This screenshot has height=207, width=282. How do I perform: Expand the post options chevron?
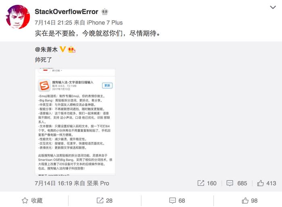coord(273,7)
